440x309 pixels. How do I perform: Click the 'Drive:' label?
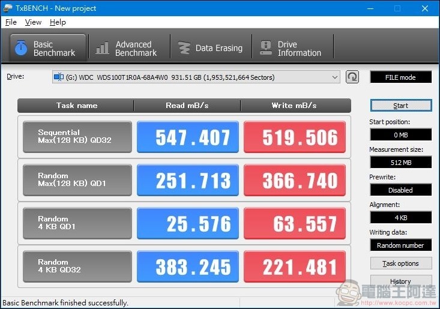point(16,76)
